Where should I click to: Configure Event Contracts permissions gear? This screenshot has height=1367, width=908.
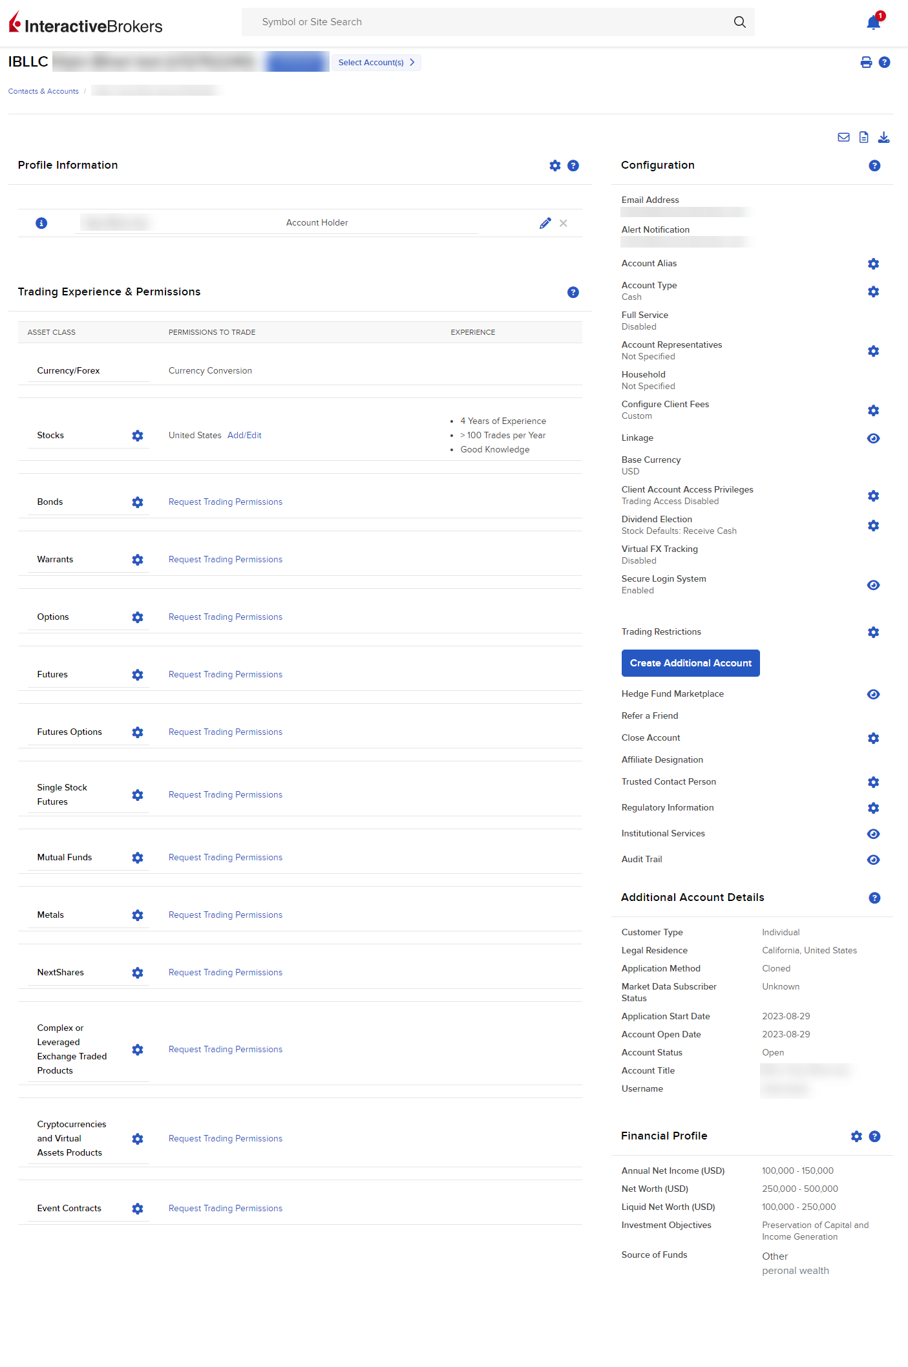(138, 1209)
